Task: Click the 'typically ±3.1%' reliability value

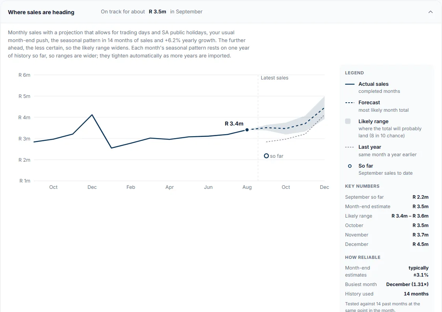Action: click(419, 271)
